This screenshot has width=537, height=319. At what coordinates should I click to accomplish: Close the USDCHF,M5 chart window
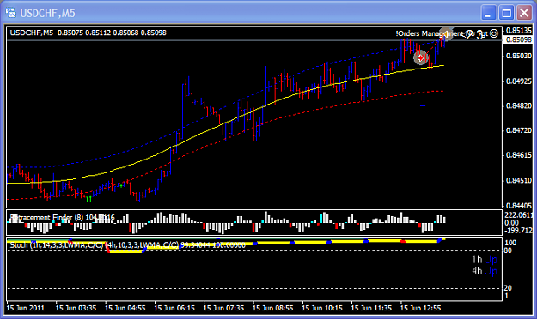point(524,14)
